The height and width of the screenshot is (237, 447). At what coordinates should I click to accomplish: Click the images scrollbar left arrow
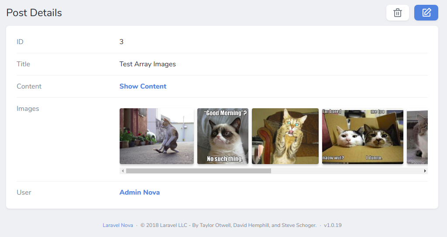click(x=123, y=171)
